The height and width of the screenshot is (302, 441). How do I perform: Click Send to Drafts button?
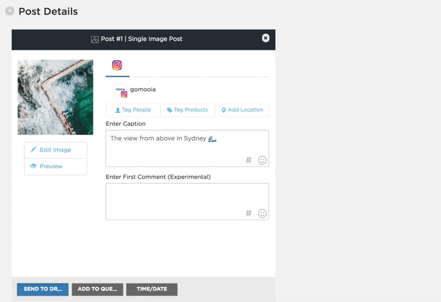click(x=43, y=289)
